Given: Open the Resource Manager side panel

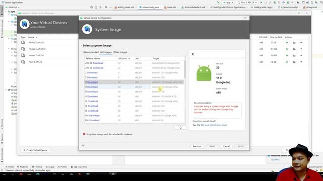Looking at the screenshot, I should [2, 29].
